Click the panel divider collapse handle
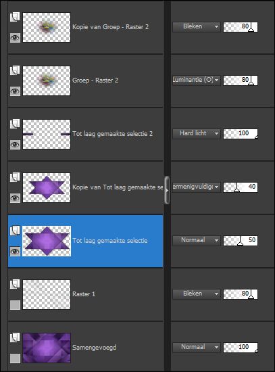Viewport: 275px width, 372px height. click(x=167, y=190)
